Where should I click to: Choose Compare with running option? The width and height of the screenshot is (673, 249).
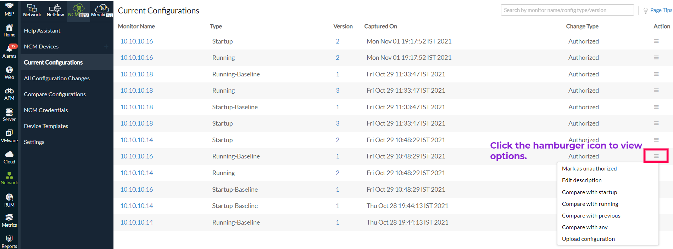pos(590,204)
